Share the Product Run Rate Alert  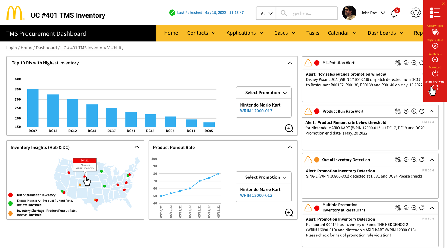coord(422,111)
